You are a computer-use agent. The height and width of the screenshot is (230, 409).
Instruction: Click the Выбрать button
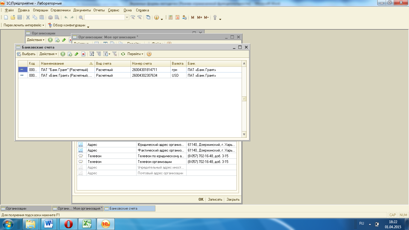point(26,54)
